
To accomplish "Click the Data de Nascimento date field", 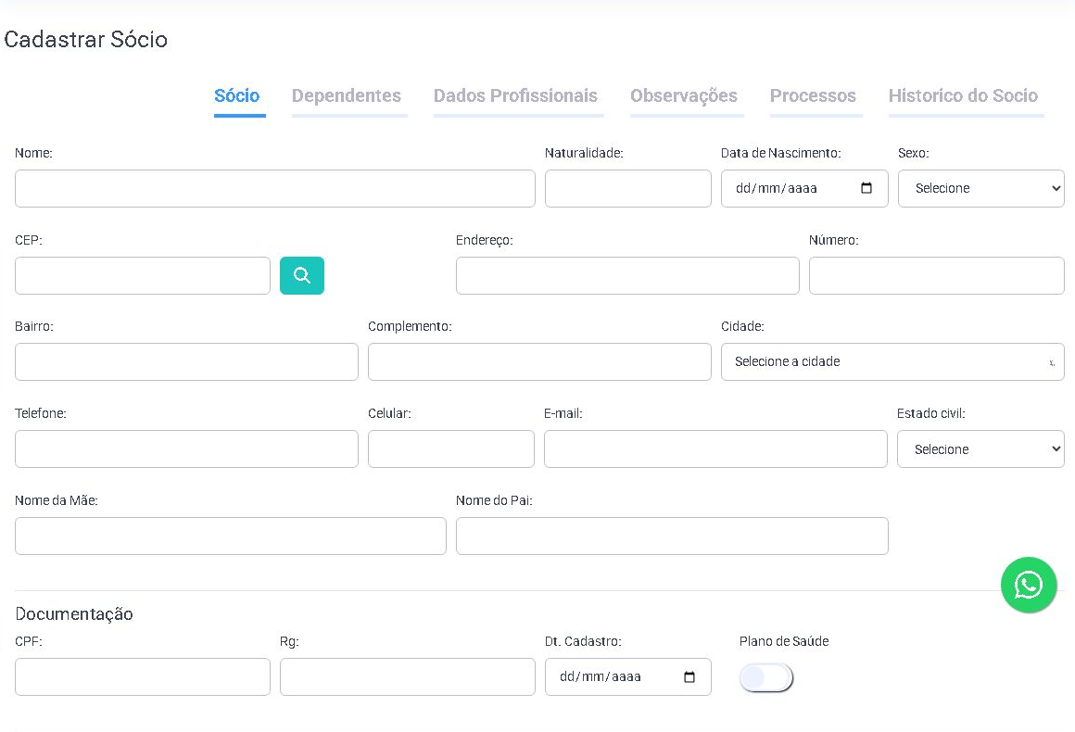I will 805,188.
